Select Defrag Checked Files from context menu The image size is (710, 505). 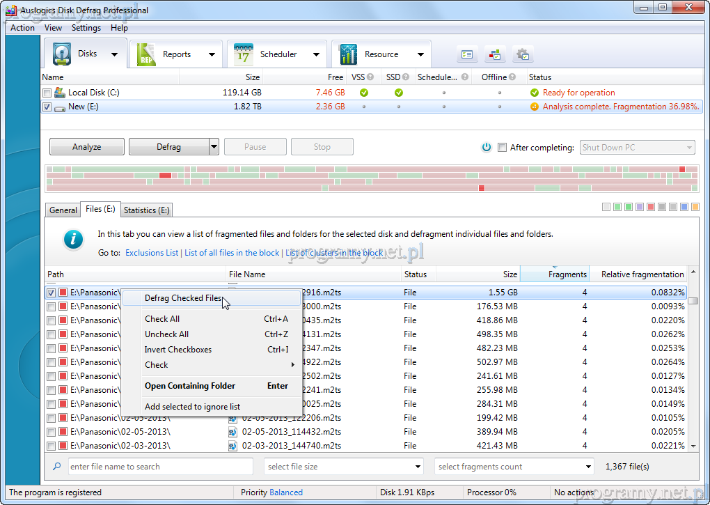tap(183, 298)
